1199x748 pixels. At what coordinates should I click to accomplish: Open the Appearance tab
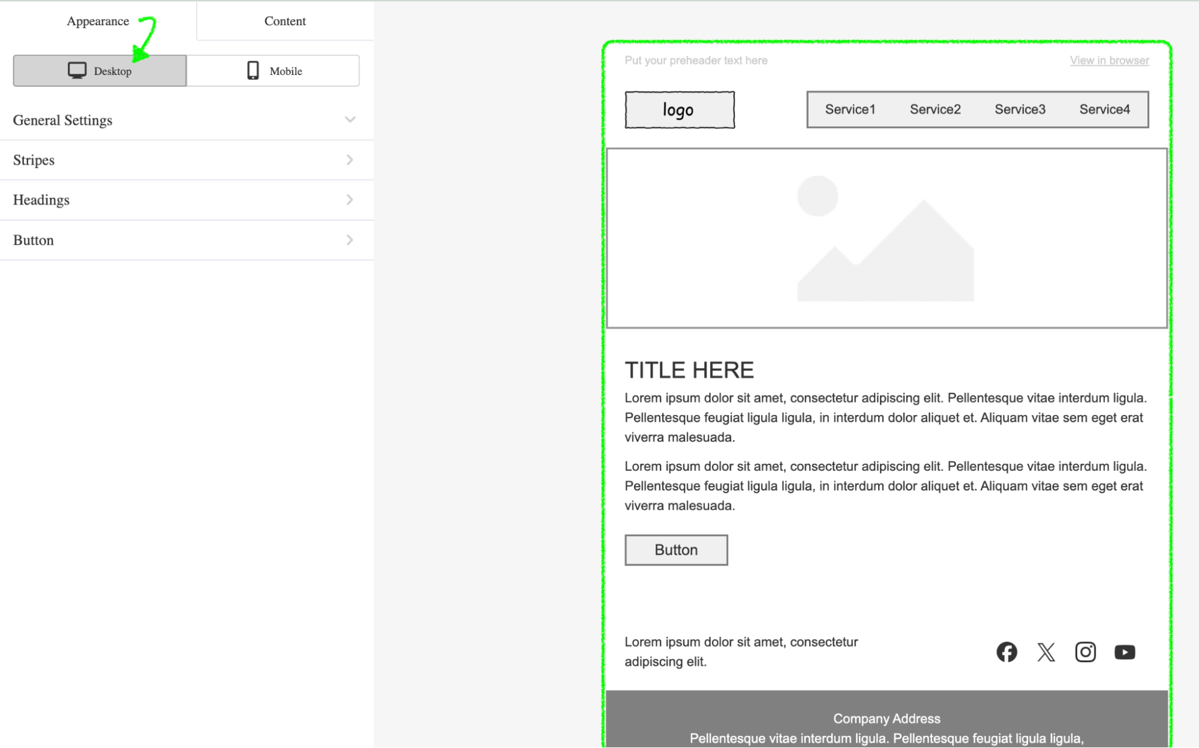(98, 21)
